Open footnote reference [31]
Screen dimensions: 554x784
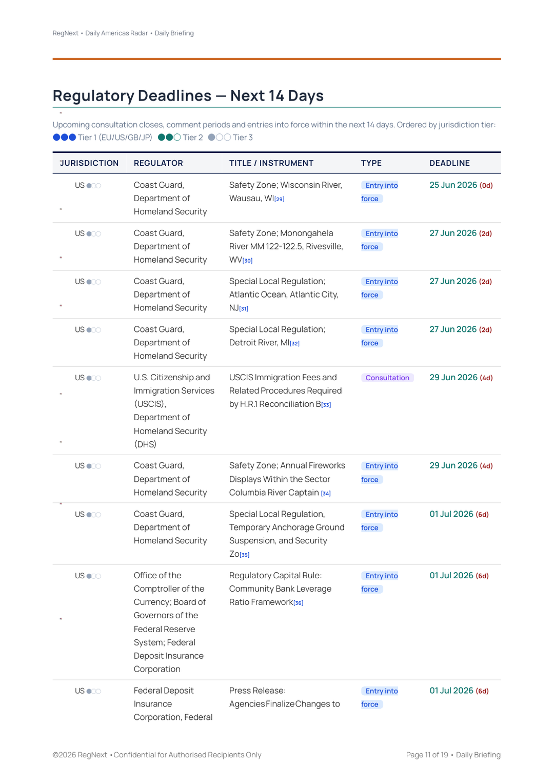(x=244, y=309)
